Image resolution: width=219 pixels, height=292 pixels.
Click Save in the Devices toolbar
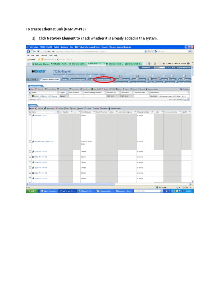click(x=32, y=108)
